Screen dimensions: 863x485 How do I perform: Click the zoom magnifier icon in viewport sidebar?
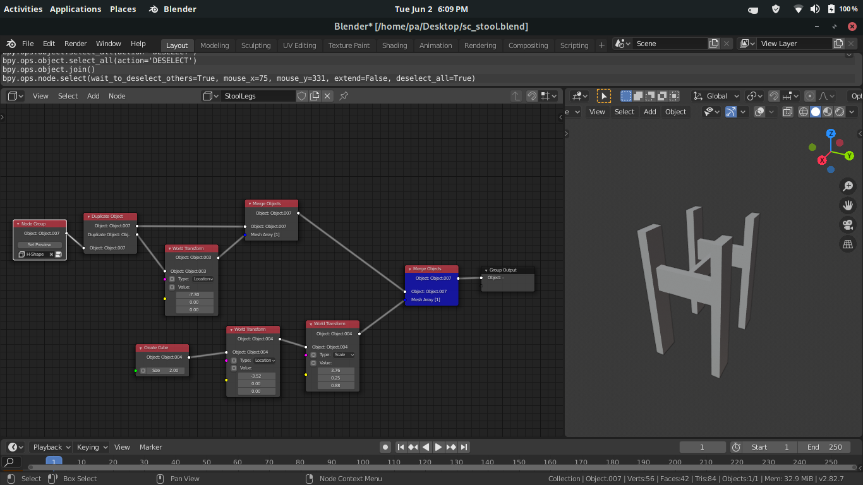tap(848, 186)
